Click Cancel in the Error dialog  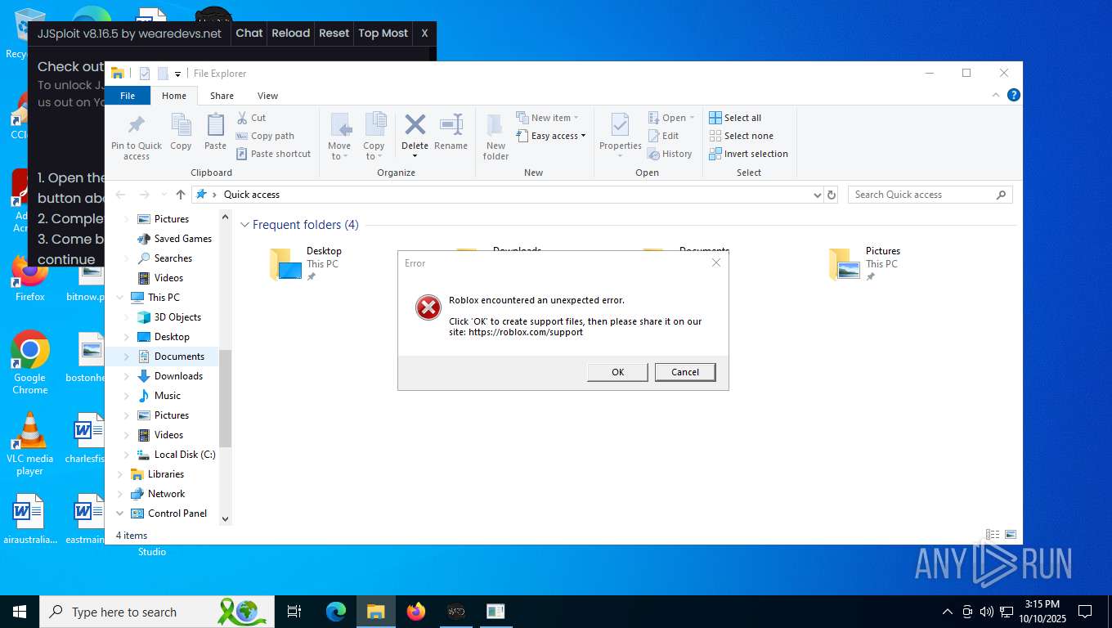(x=685, y=372)
